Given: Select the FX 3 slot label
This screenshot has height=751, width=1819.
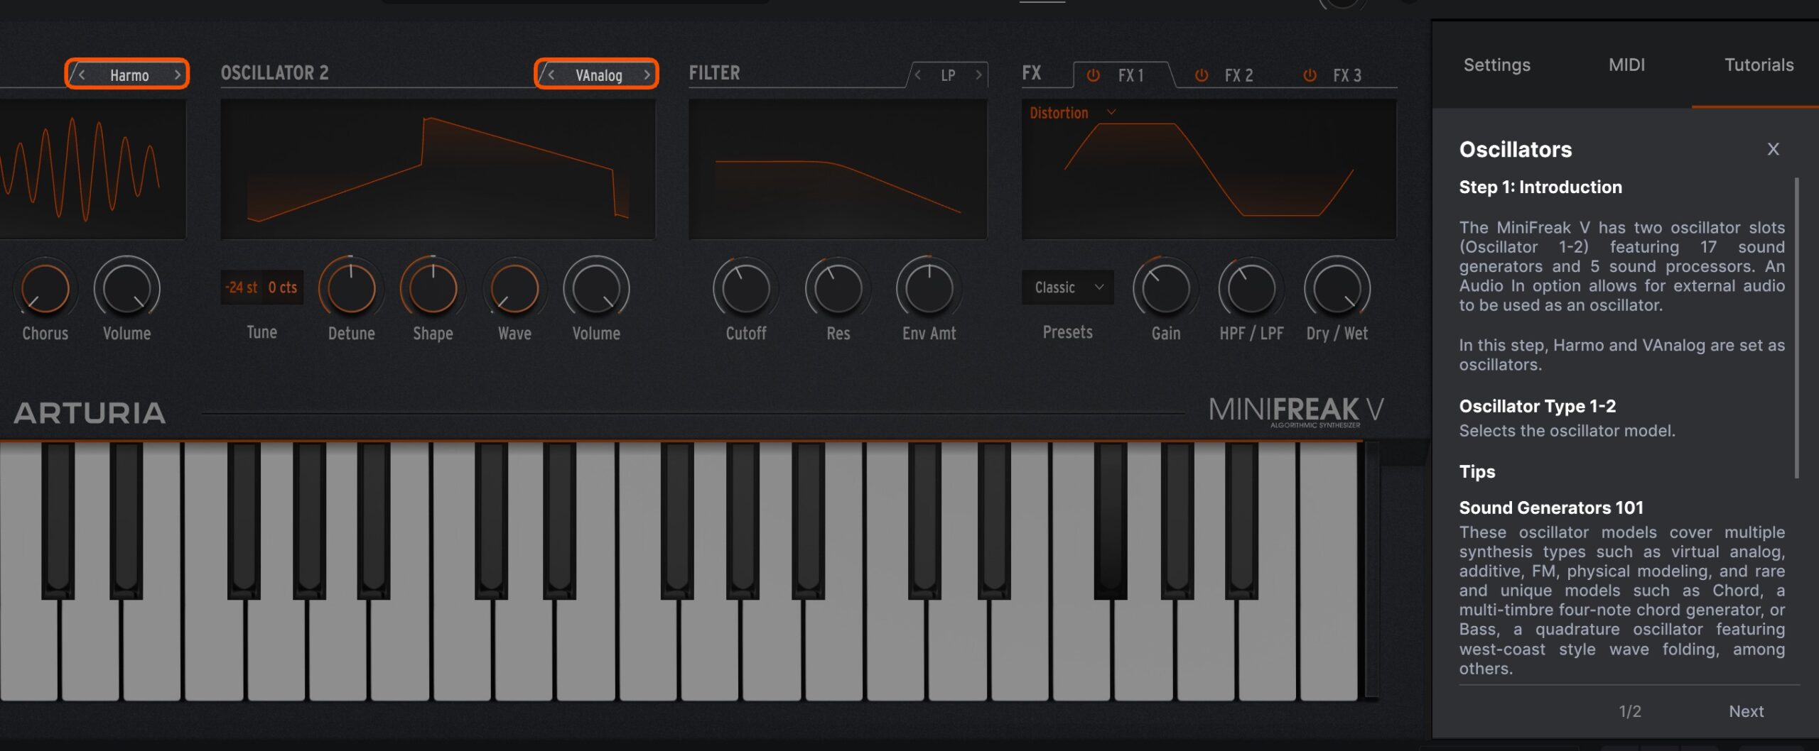Looking at the screenshot, I should 1346,75.
